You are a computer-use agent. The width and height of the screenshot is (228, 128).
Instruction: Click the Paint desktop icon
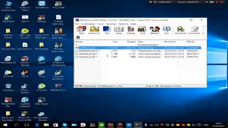pyautogui.click(x=42, y=74)
